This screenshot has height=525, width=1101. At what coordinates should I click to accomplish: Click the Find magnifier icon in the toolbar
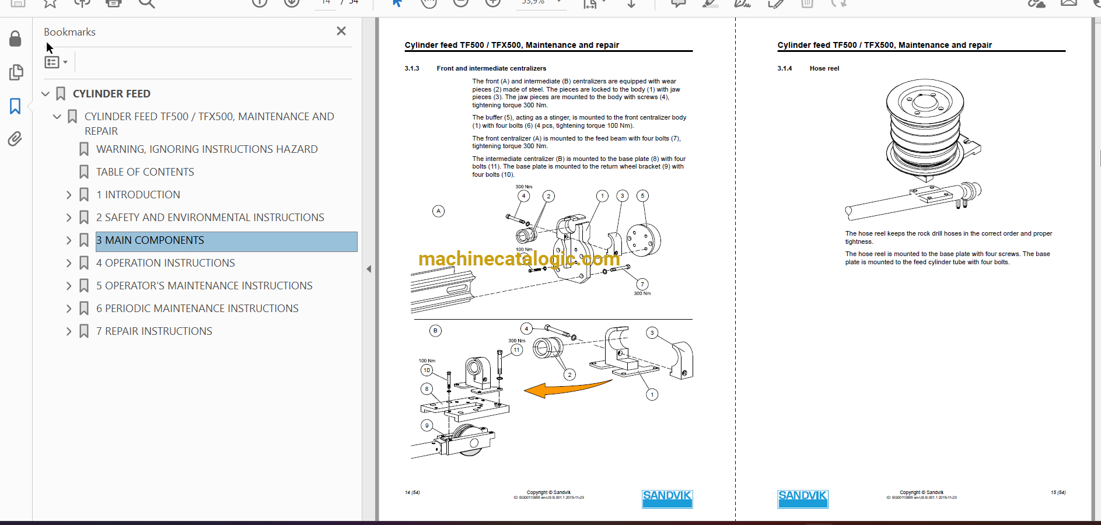tap(146, 3)
